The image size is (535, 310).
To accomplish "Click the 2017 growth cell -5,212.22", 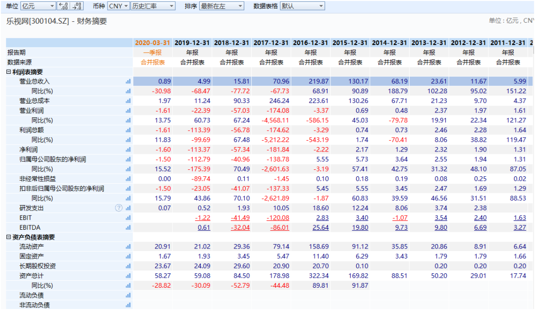I will [271, 140].
